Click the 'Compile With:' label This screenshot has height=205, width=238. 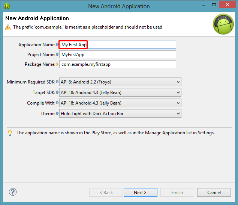[x=41, y=103]
